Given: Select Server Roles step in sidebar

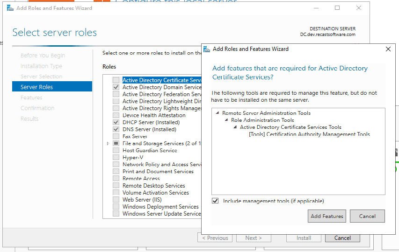Looking at the screenshot, I should (x=36, y=87).
